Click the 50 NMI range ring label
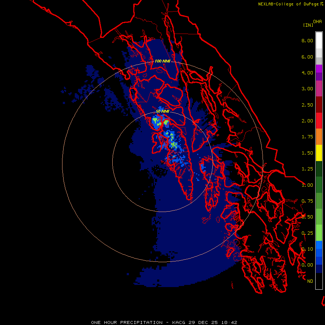 click(x=162, y=111)
